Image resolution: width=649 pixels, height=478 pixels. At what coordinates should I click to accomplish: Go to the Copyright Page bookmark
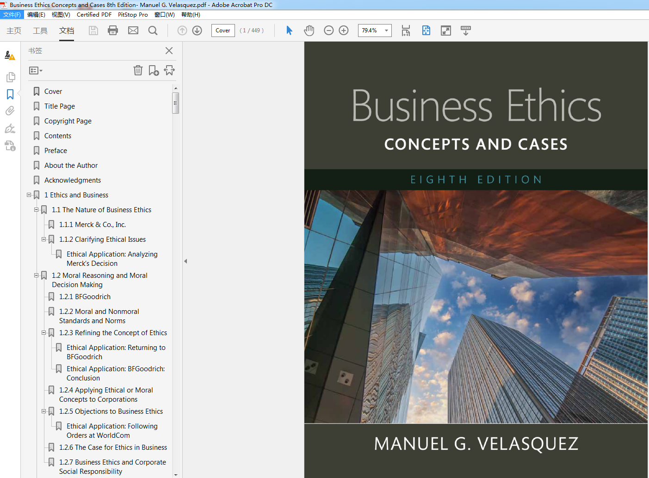[68, 121]
